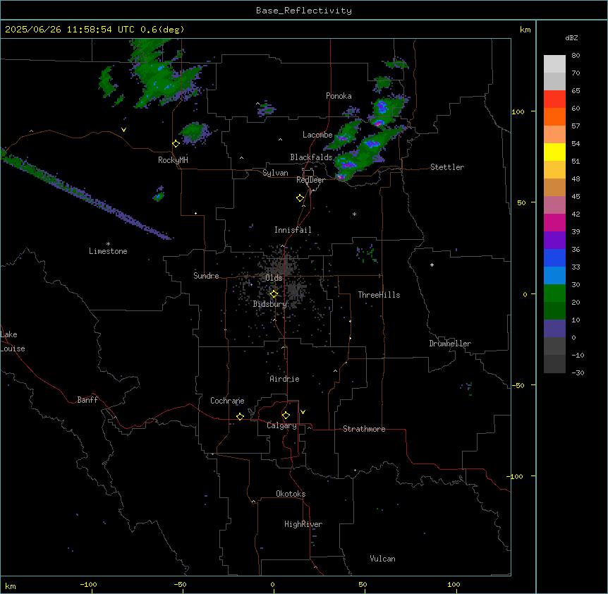Screen dimensions: 608x594
Task: Click the Banff label
Action: coord(87,400)
